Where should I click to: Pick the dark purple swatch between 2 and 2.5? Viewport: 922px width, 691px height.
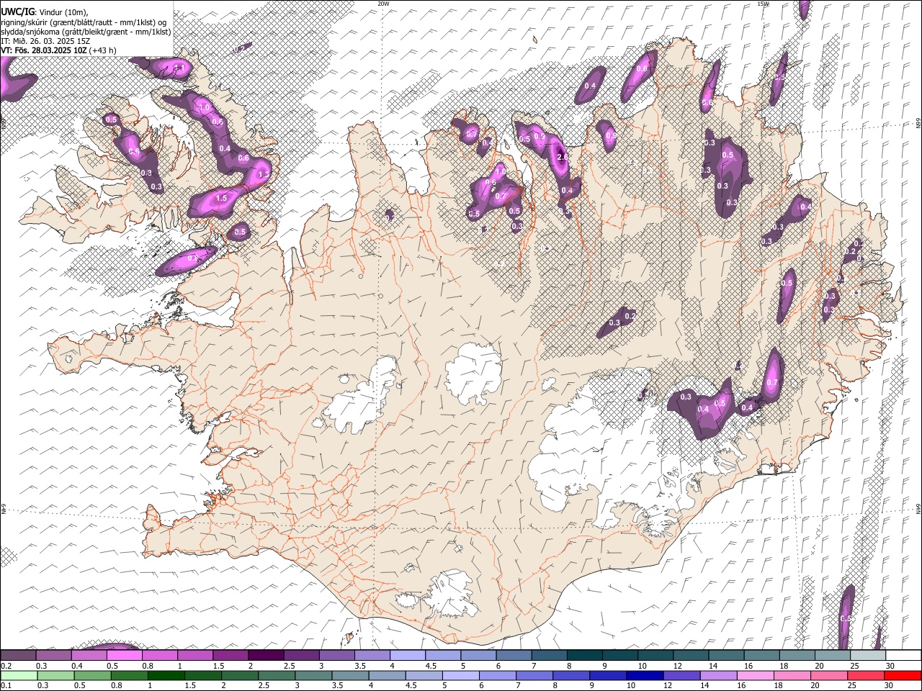267,656
